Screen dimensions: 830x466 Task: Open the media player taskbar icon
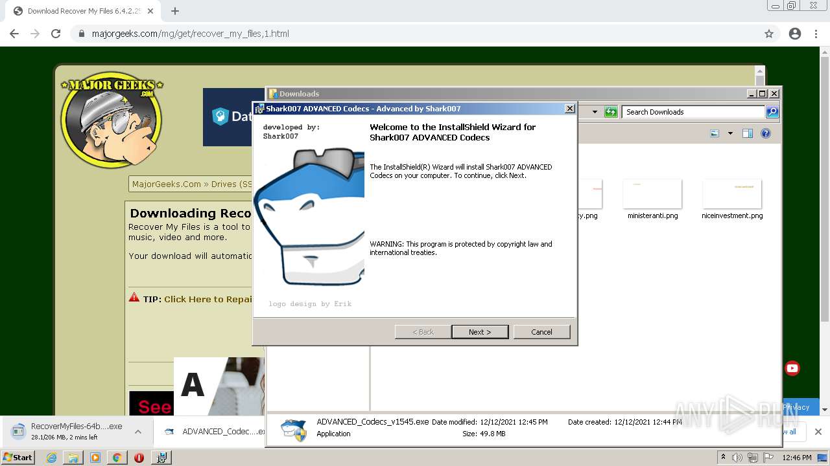click(95, 458)
